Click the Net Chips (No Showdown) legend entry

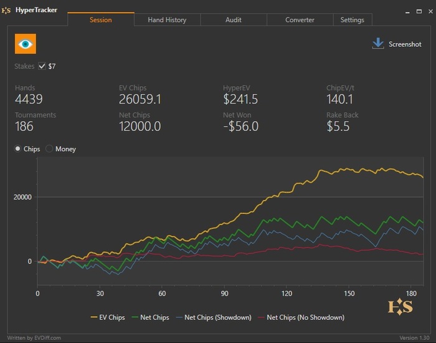(305, 318)
